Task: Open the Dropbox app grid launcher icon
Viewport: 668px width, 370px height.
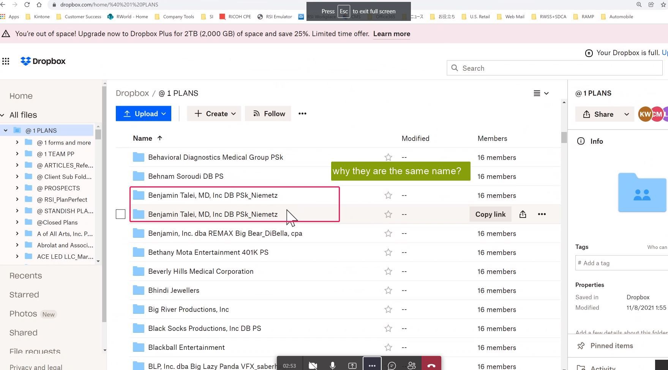Action: coord(6,61)
